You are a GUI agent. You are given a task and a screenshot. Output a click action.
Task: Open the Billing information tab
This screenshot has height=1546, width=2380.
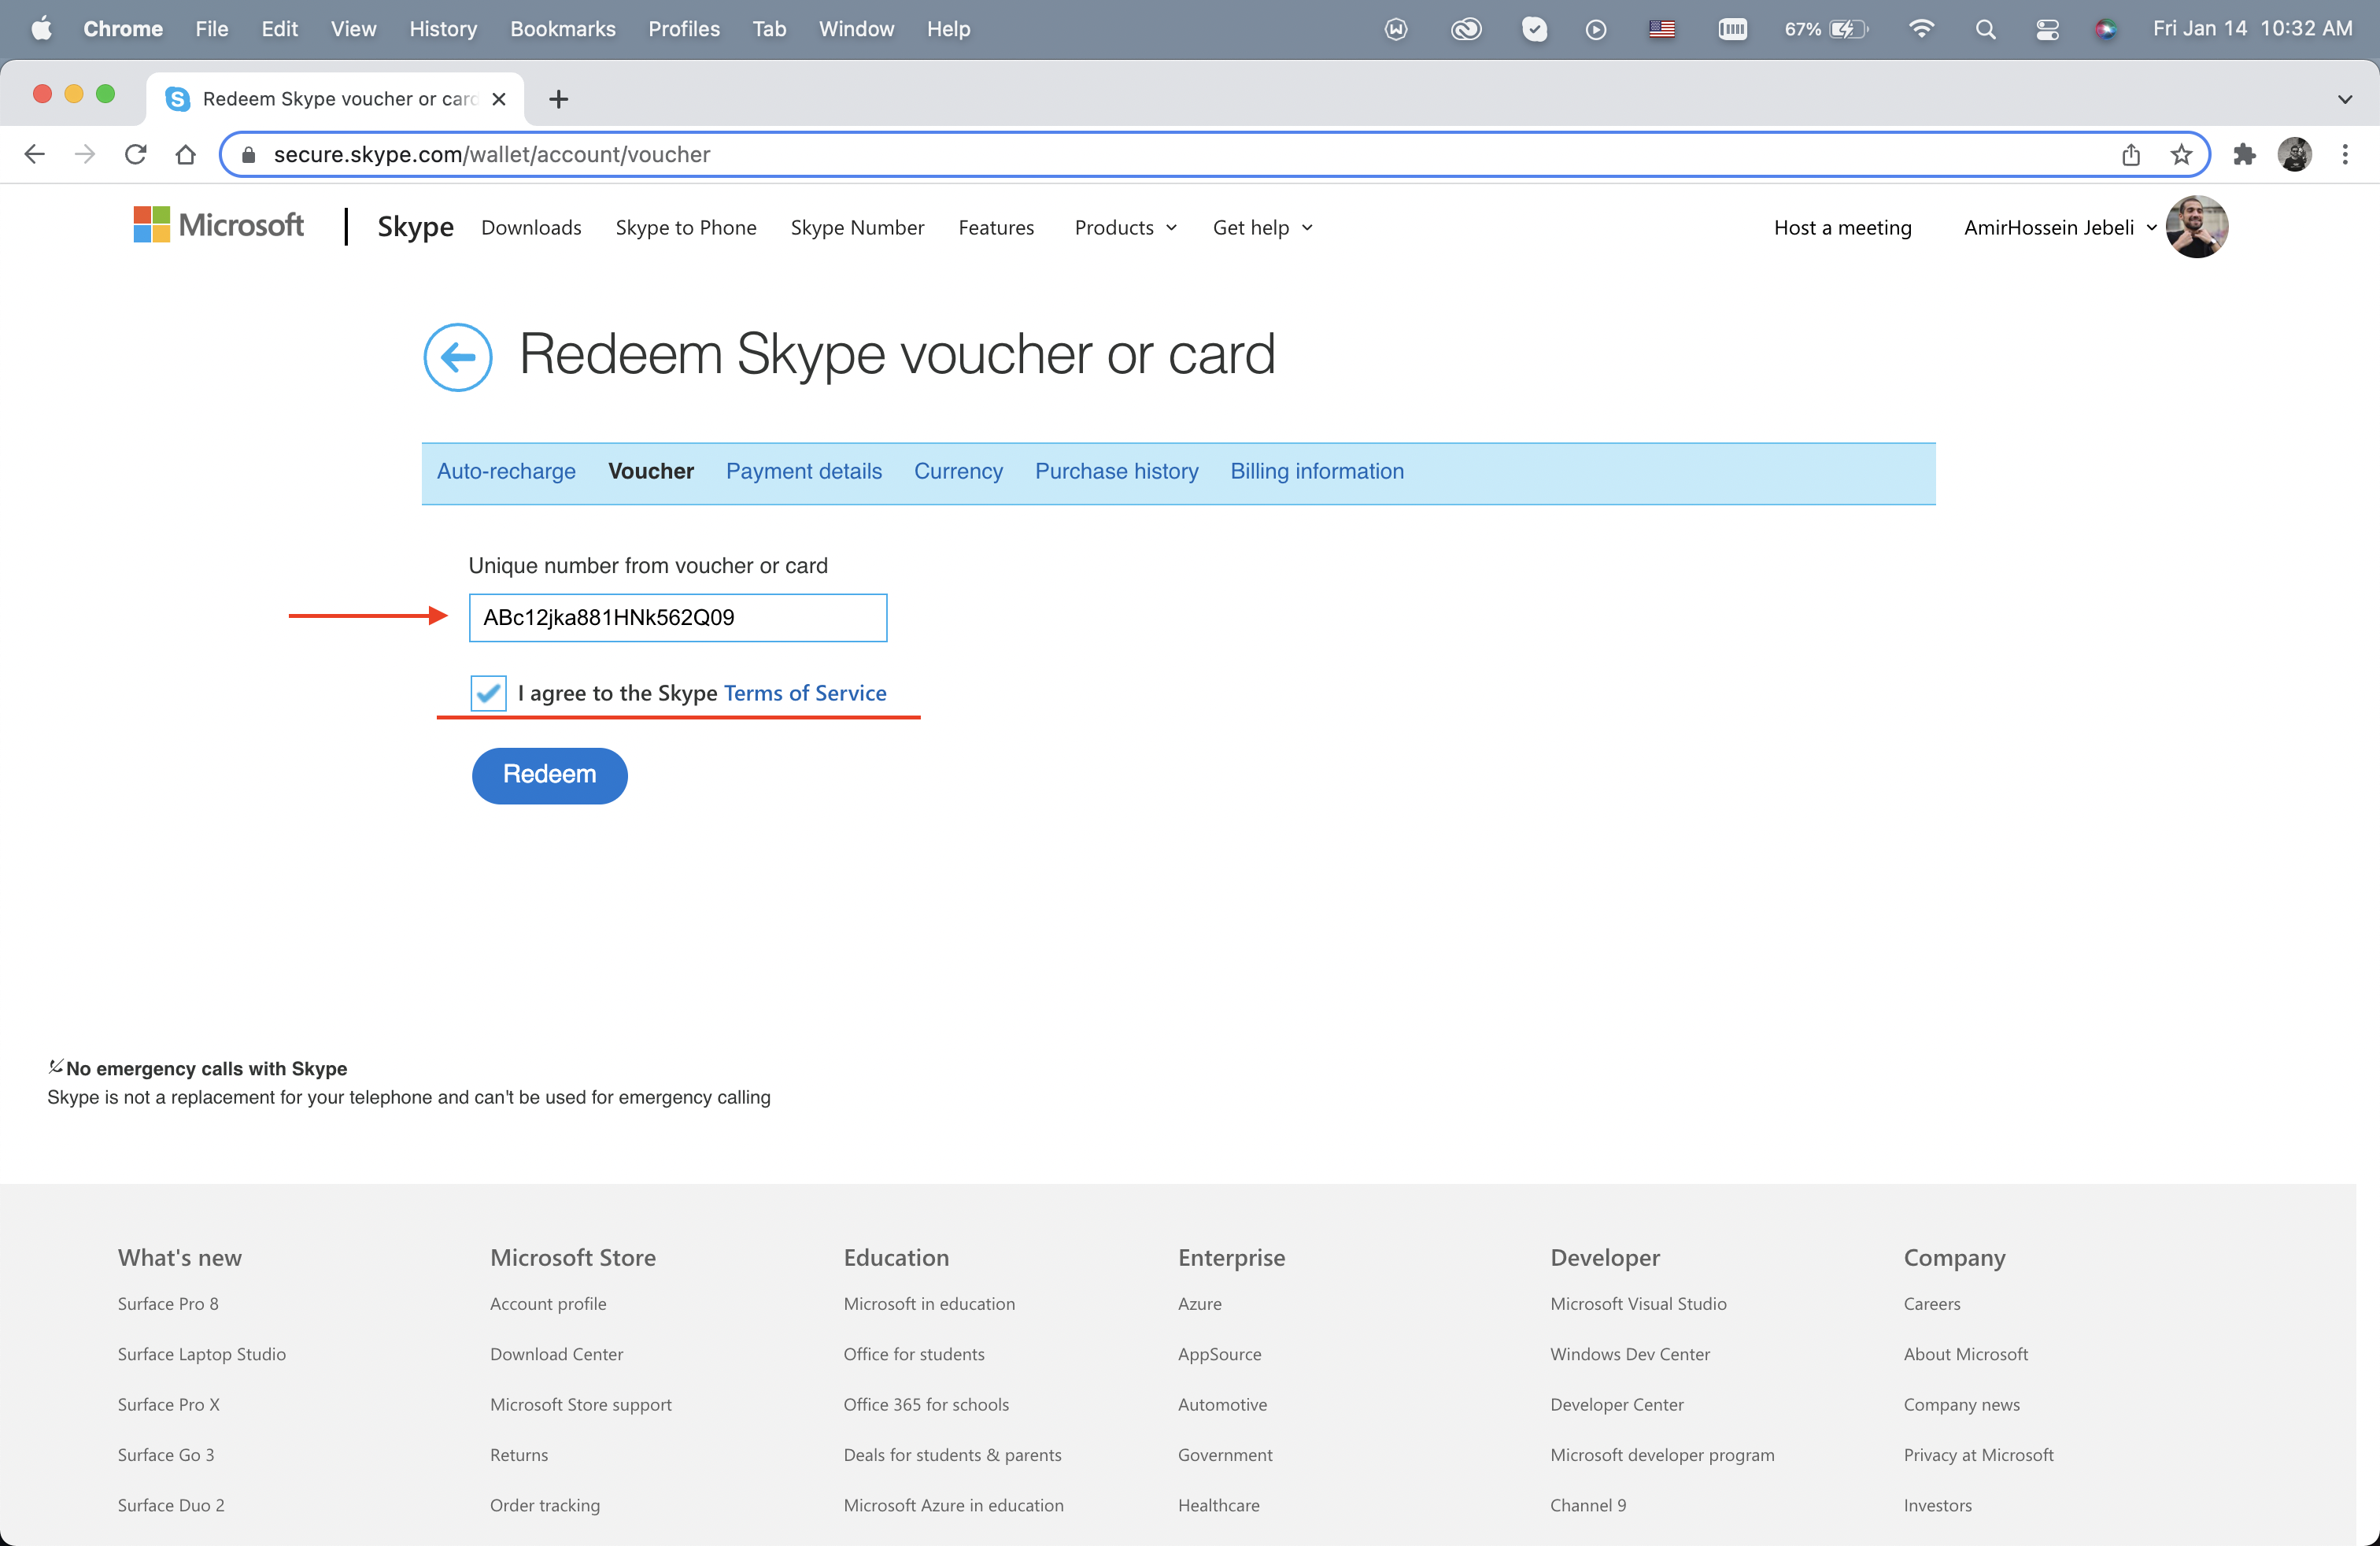pyautogui.click(x=1317, y=471)
